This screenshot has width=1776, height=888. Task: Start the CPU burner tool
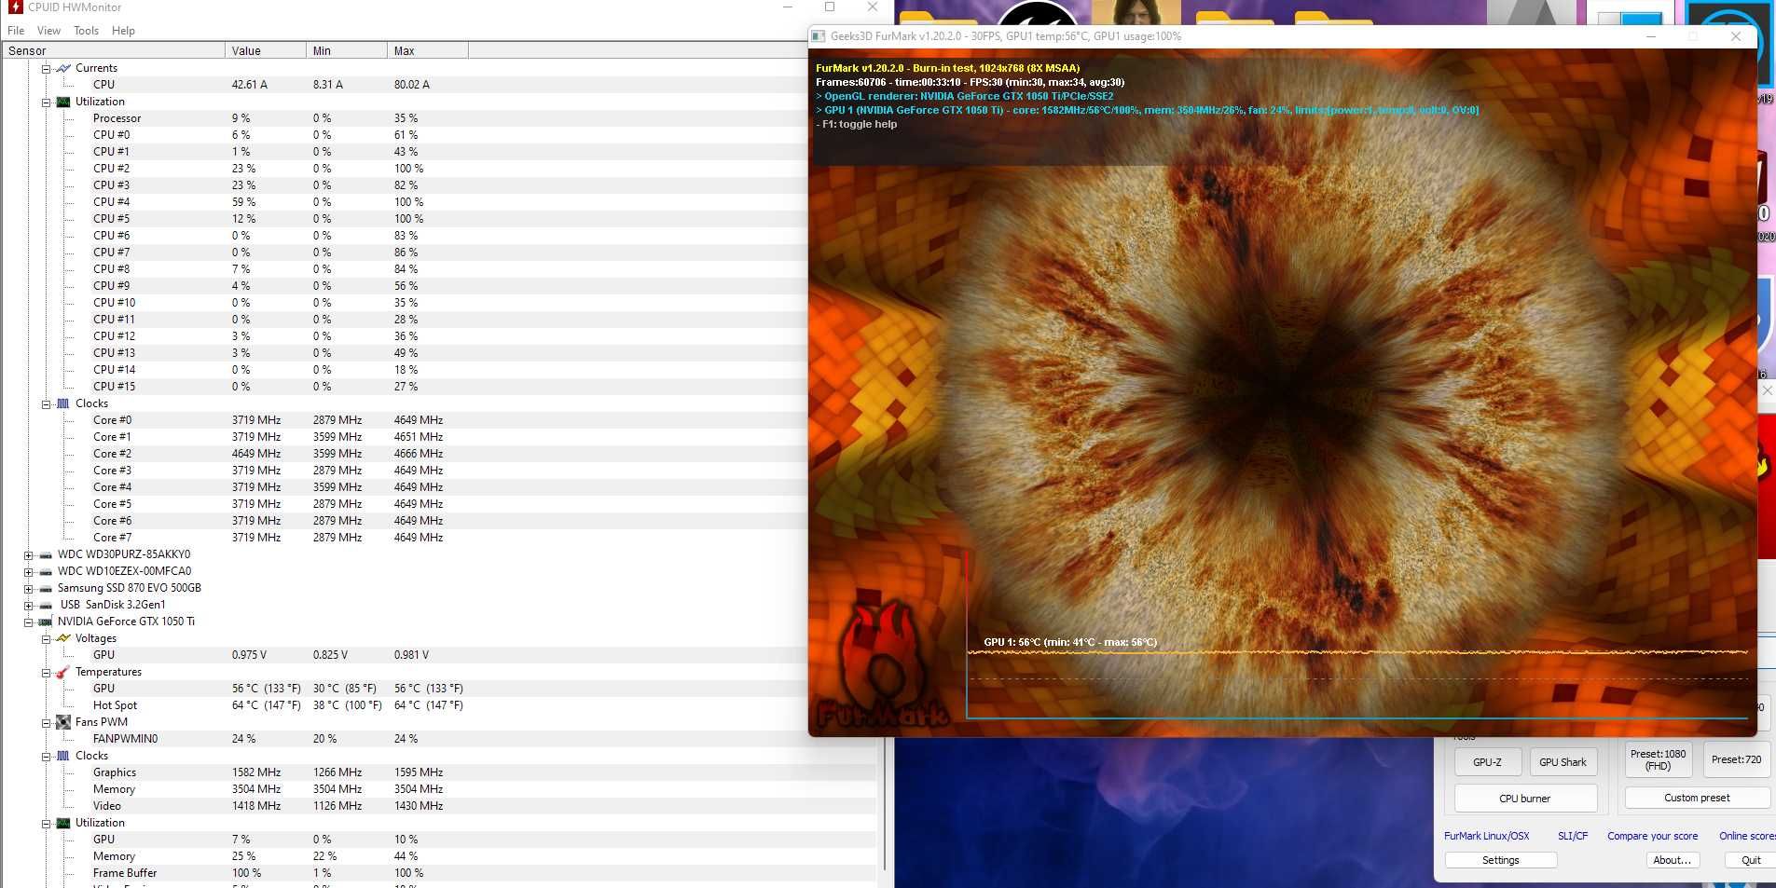click(1525, 799)
